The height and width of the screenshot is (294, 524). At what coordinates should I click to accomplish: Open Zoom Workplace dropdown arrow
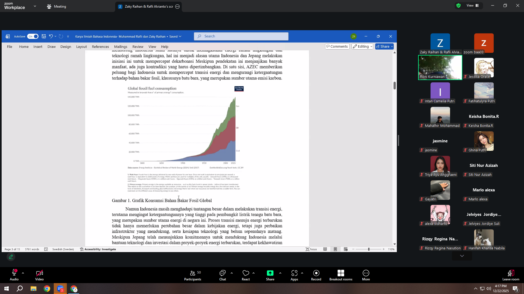click(35, 6)
